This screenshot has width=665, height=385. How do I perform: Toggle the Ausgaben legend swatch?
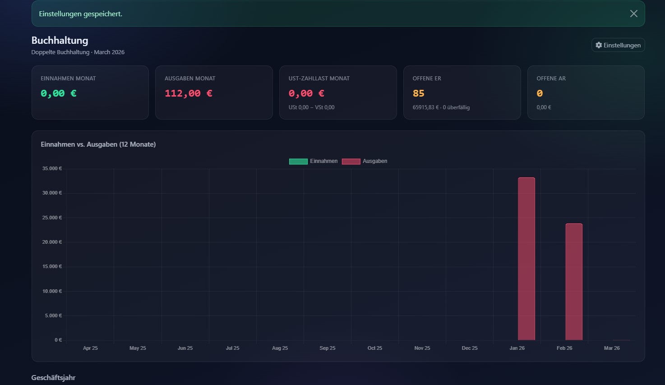coord(351,161)
